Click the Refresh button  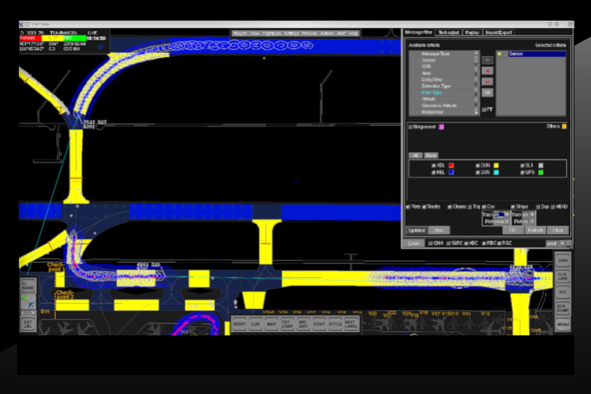coord(535,230)
